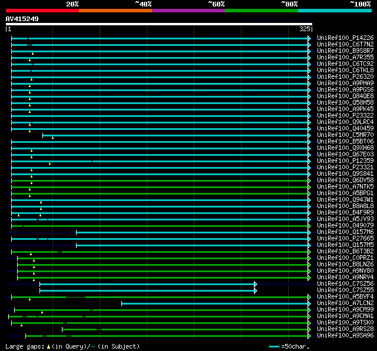Click arrowhead ending the C7SZ55 alignment bar

pos(256,290)
